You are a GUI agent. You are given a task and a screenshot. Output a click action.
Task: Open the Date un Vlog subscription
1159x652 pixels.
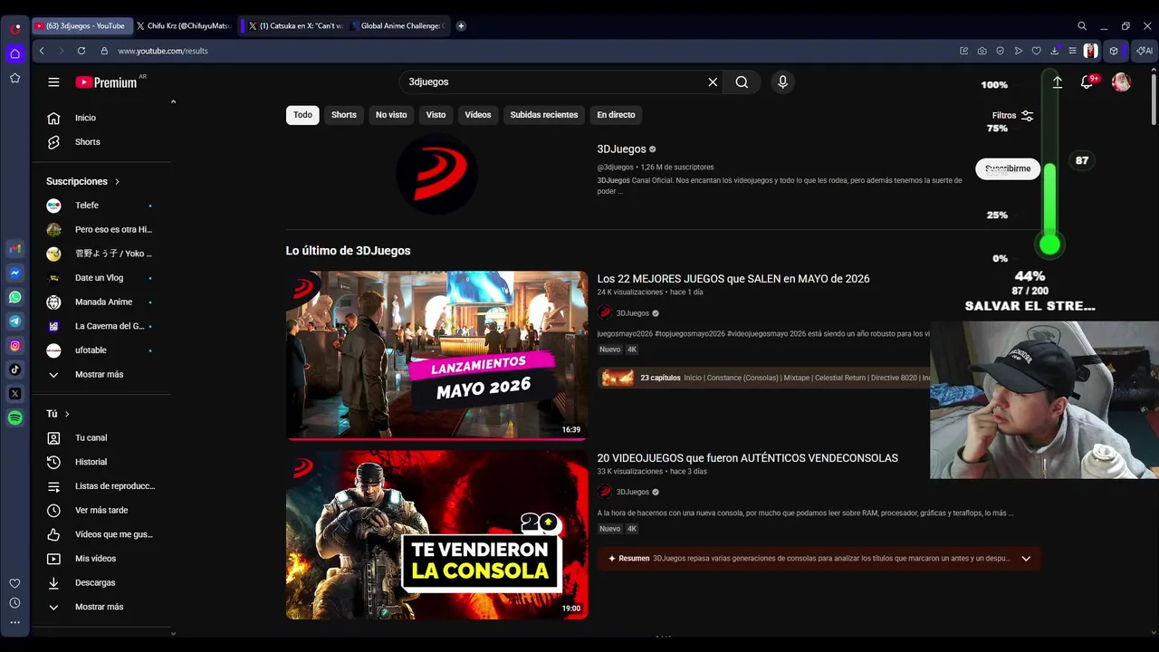click(x=101, y=278)
